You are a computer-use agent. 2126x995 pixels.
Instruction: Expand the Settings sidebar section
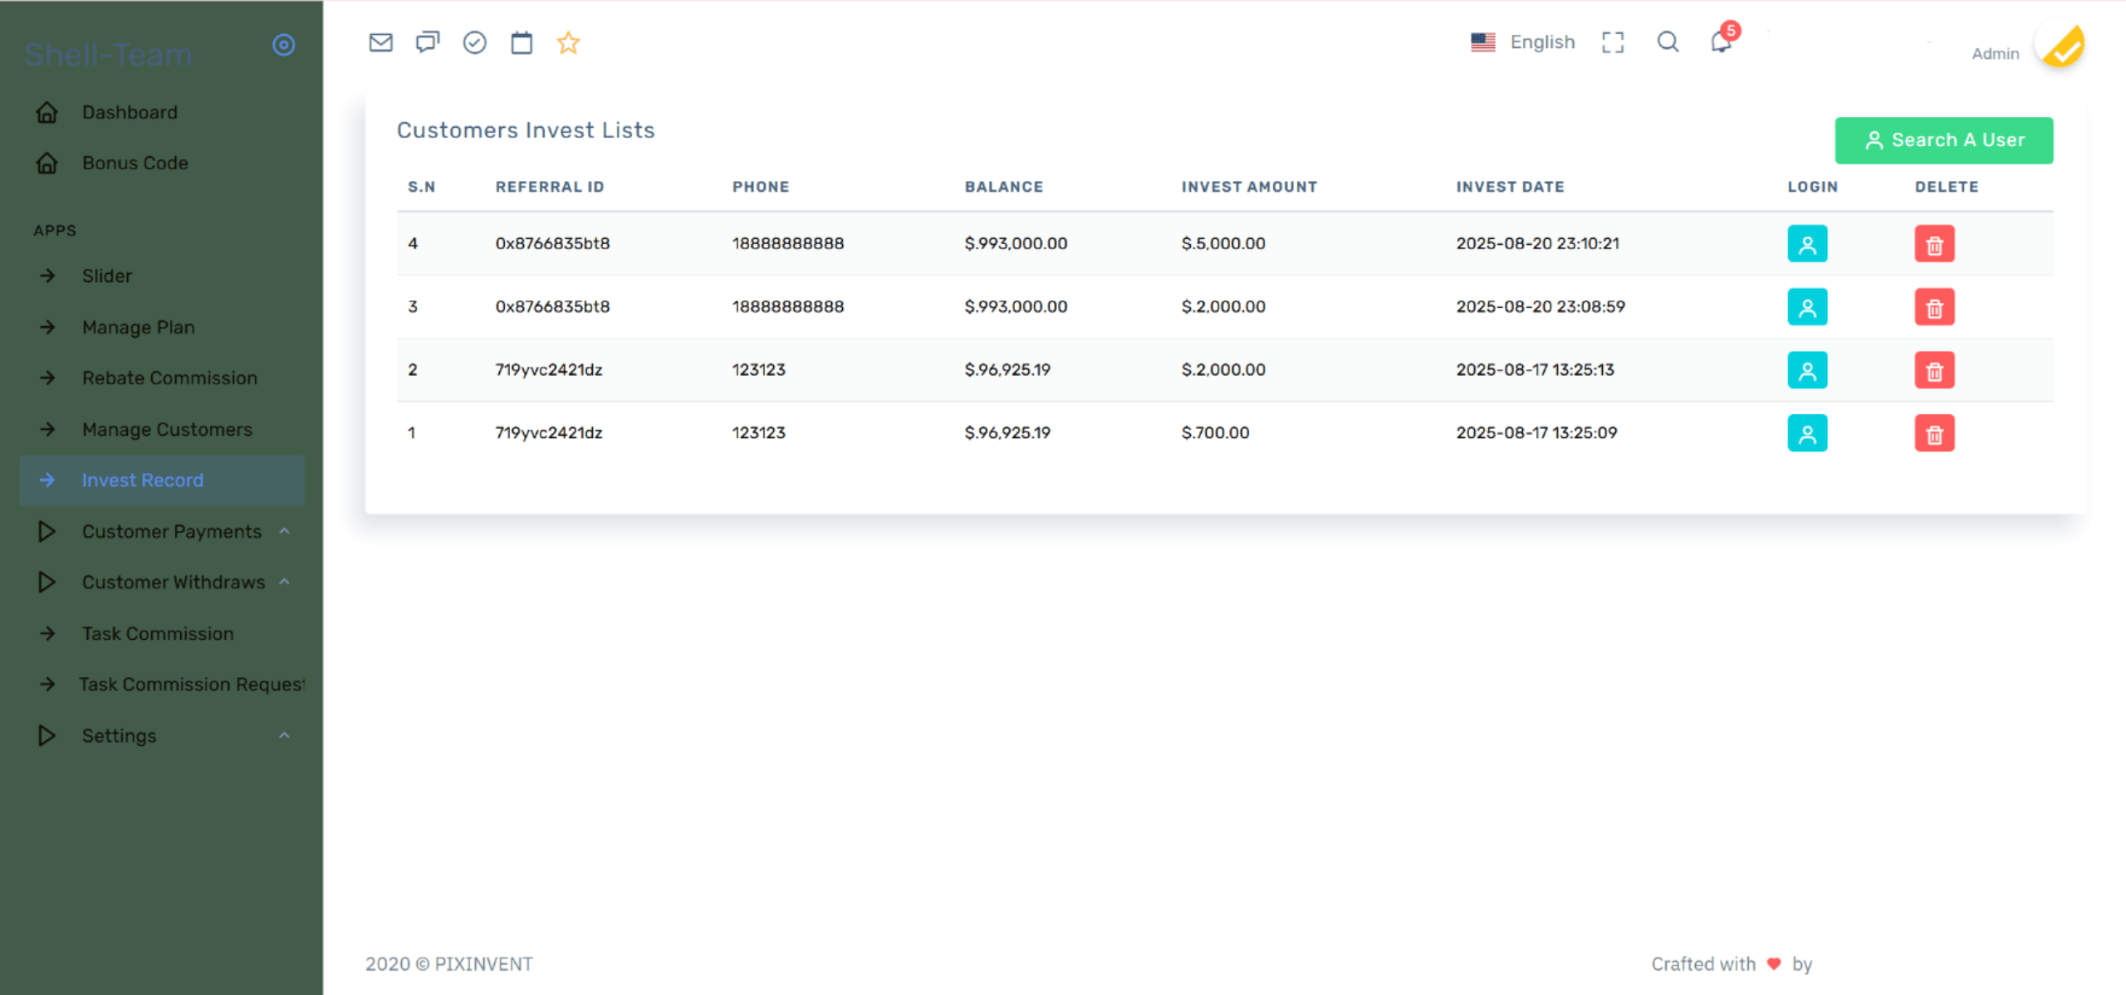tap(119, 735)
